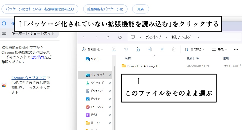The width and height of the screenshot is (242, 130).
Task: Click the Rename icon in Explorer toolbar
Action: pos(150,49)
